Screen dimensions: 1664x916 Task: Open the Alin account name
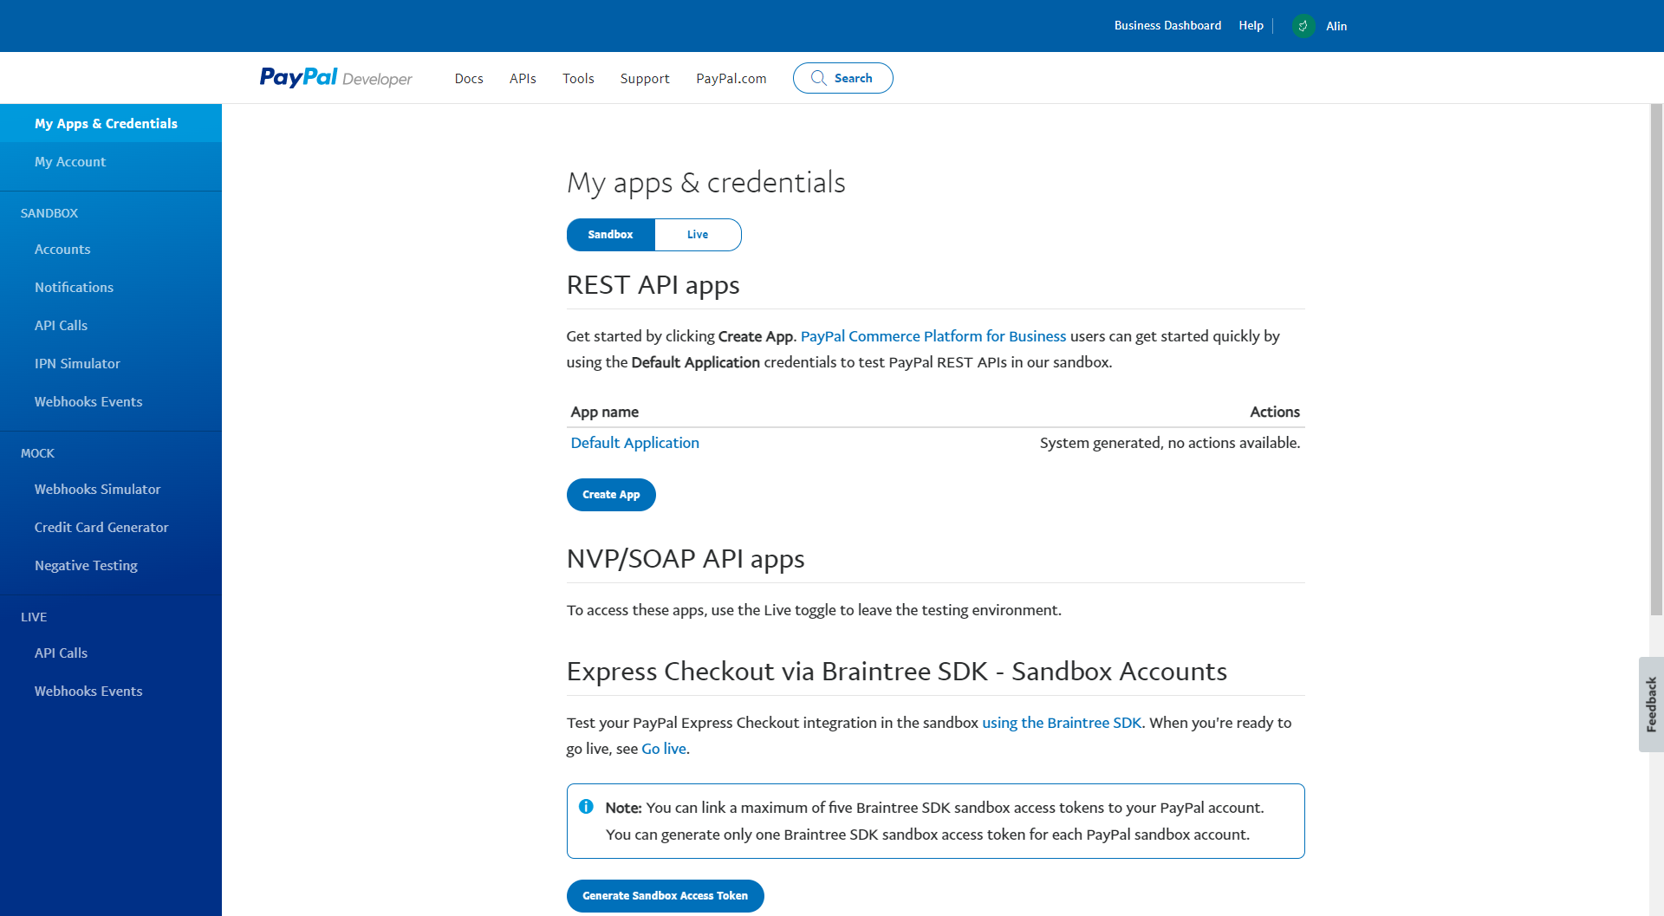coord(1336,26)
